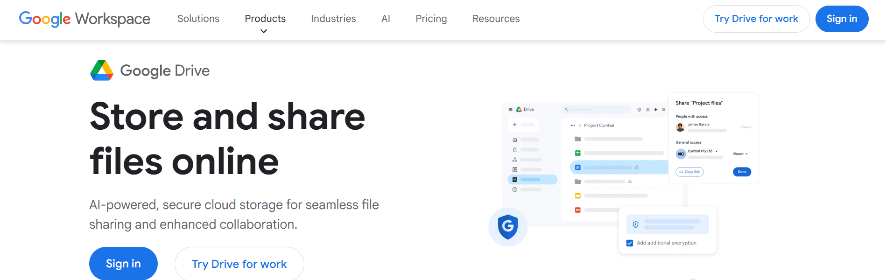Viewport: 886px width, 280px height.
Task: Click the Gemini sparkle icon in illustration
Action: click(655, 110)
